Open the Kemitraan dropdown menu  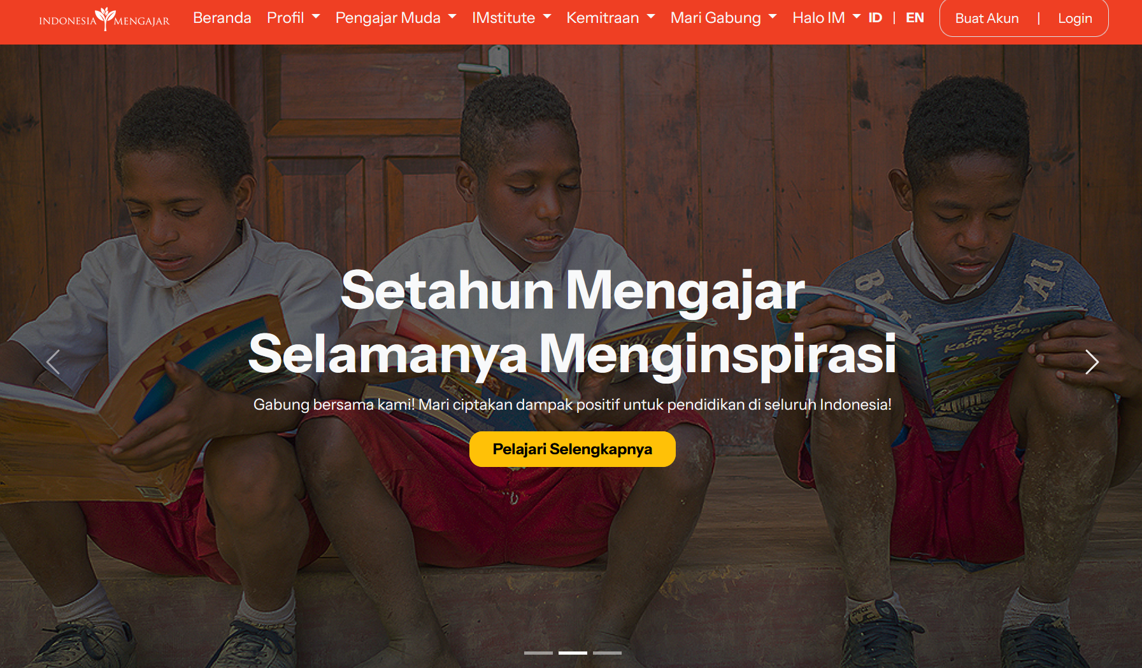610,18
